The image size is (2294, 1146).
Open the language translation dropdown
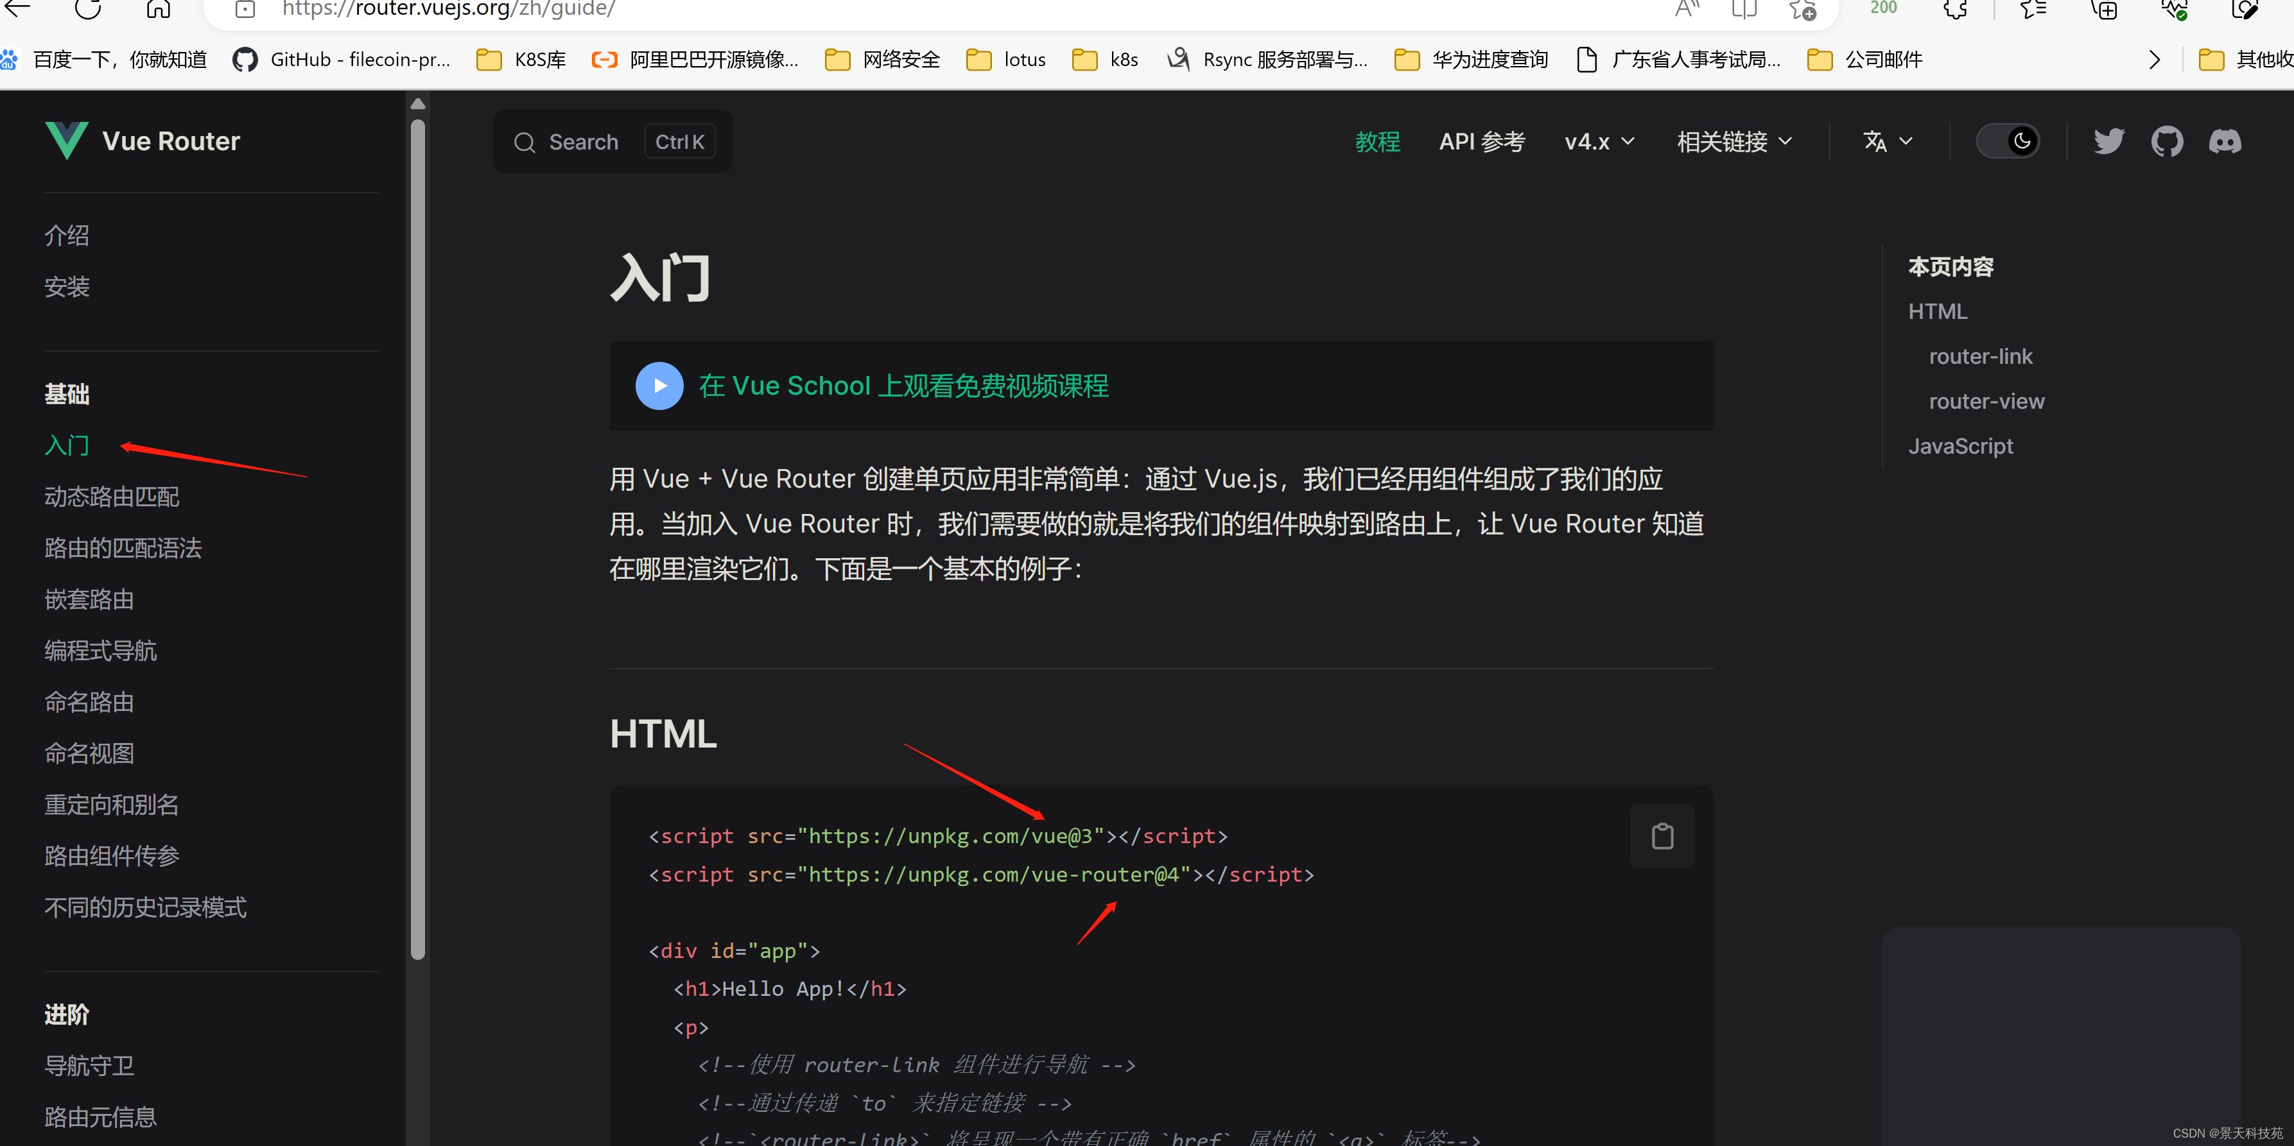tap(1888, 141)
